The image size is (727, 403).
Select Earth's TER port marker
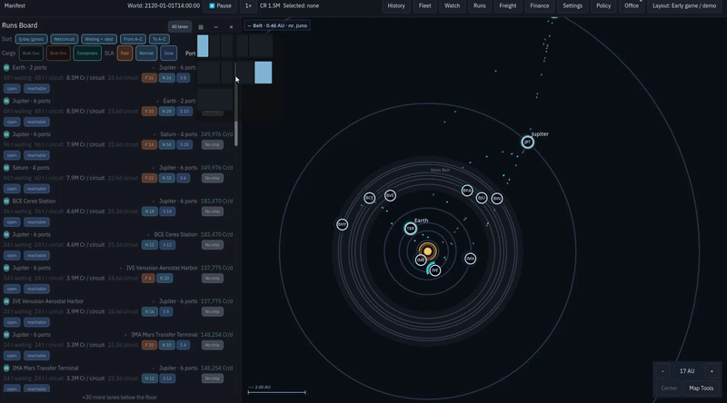[x=411, y=229]
